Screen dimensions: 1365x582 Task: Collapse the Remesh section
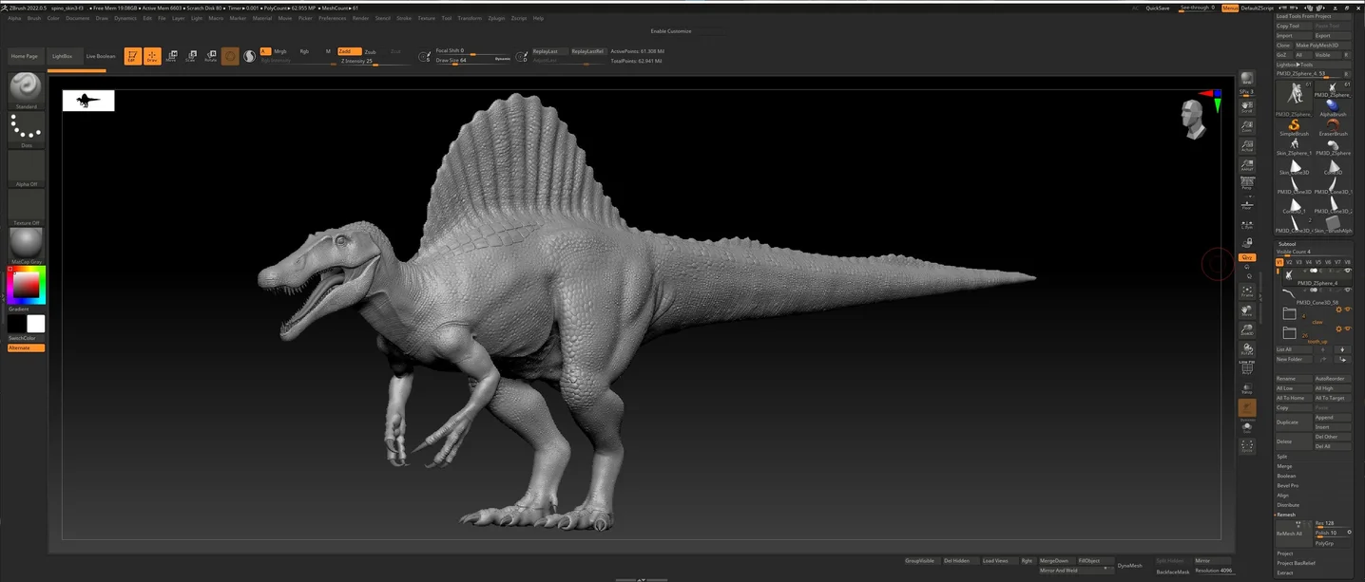(1286, 515)
